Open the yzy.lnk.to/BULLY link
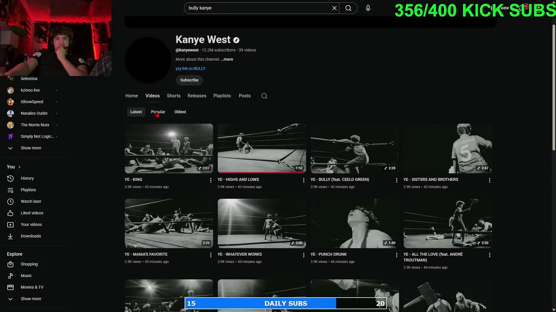The width and height of the screenshot is (556, 312). 190,68
